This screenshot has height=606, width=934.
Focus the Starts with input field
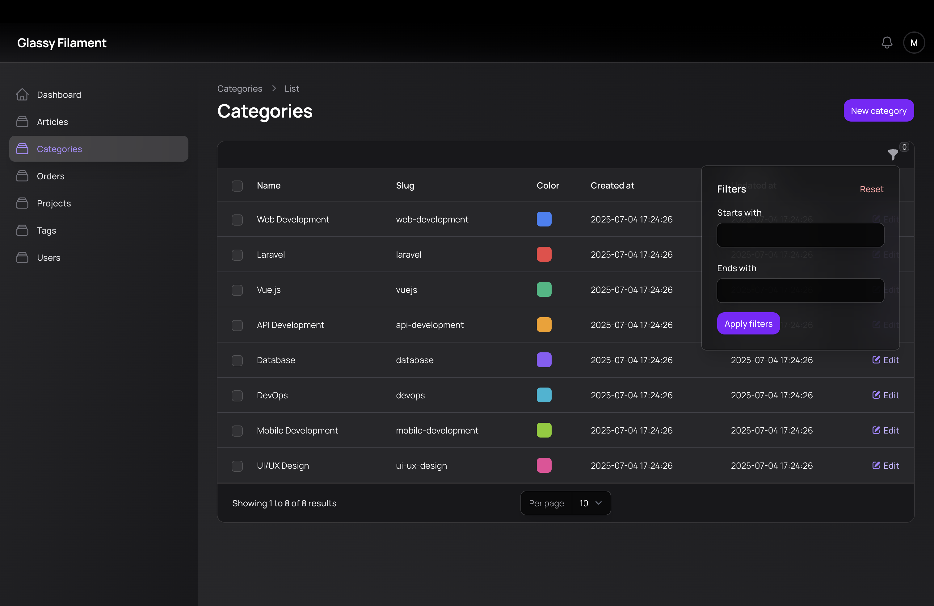pos(800,235)
